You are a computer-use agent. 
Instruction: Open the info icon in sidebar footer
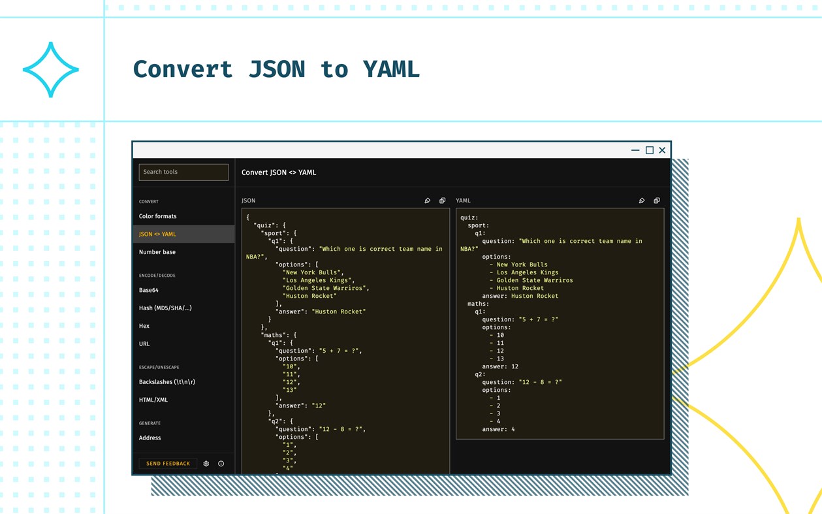[221, 464]
